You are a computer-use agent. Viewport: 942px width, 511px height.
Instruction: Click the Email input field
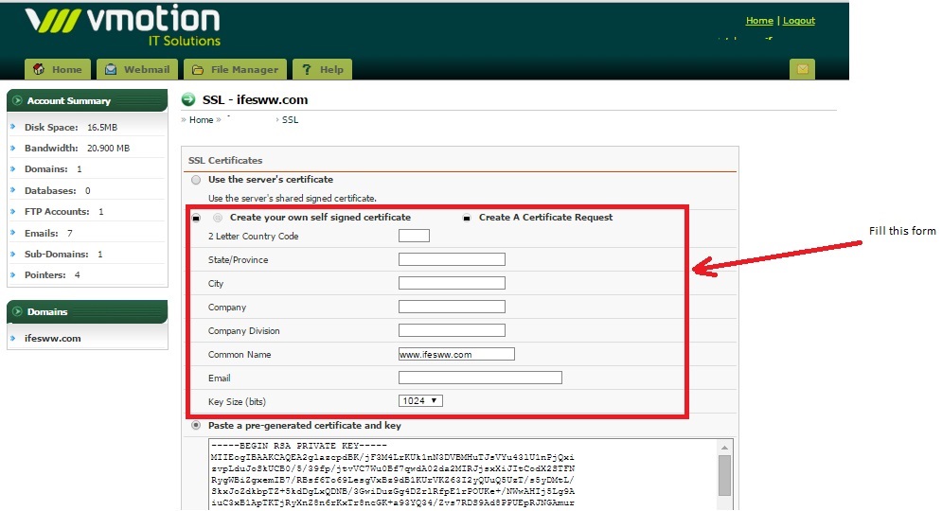click(480, 378)
